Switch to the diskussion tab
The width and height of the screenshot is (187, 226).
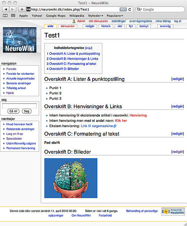68,26
